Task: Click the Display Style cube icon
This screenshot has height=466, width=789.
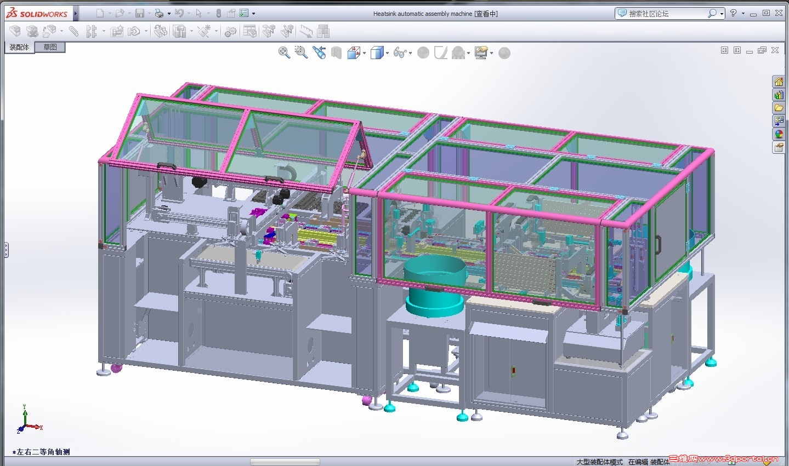Action: pyautogui.click(x=377, y=53)
